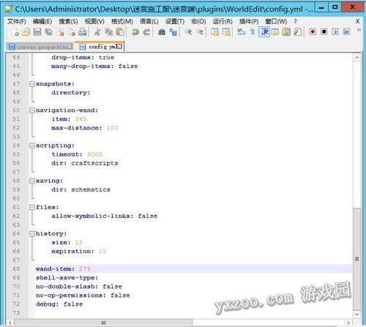This screenshot has width=366, height=327.
Task: Click the Cut scissors icon
Action: (x=97, y=32)
